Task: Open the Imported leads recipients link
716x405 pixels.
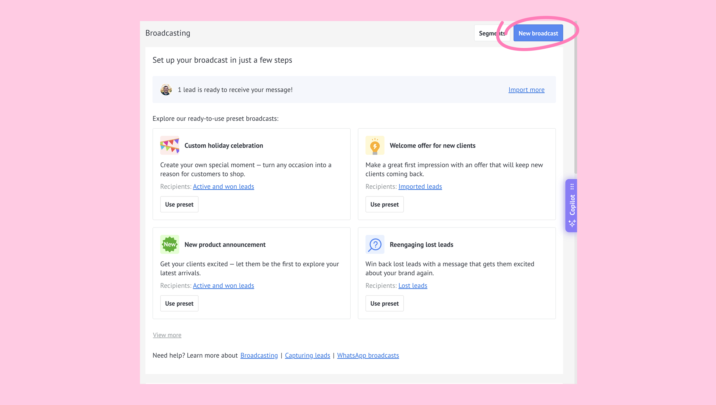Action: (420, 186)
